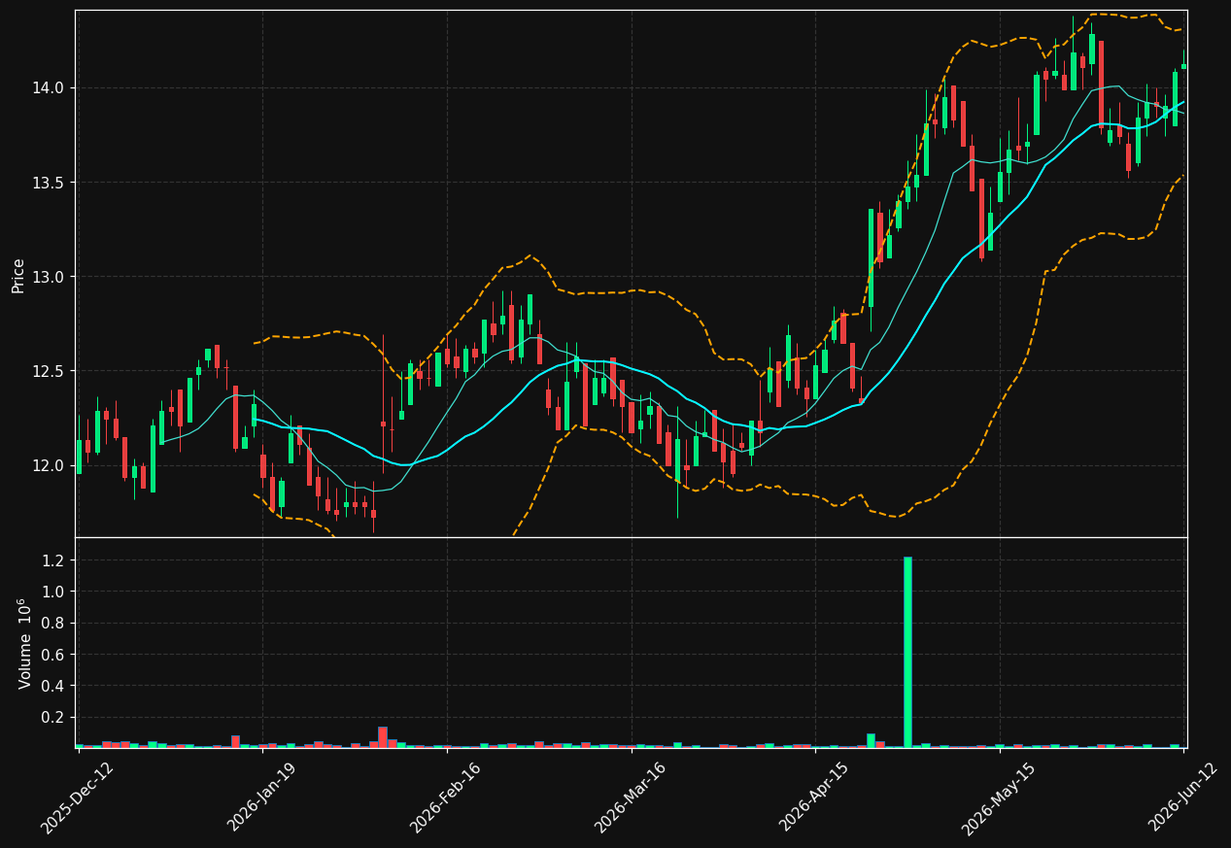Click the 2026-Apr-15 date label

tap(814, 798)
